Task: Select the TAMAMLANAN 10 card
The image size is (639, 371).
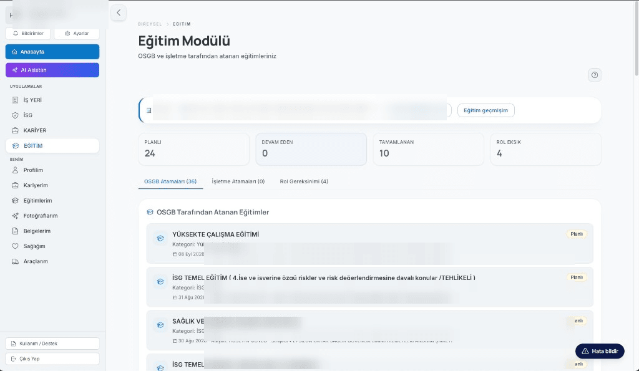Action: point(428,149)
